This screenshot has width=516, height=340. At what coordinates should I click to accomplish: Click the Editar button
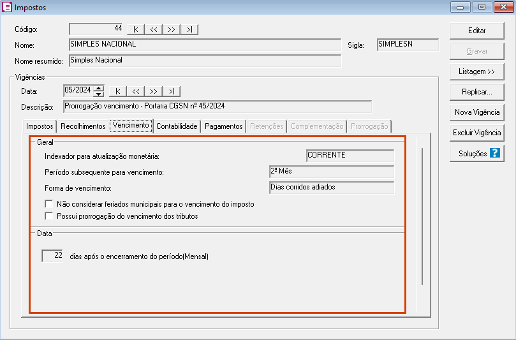coord(477,31)
